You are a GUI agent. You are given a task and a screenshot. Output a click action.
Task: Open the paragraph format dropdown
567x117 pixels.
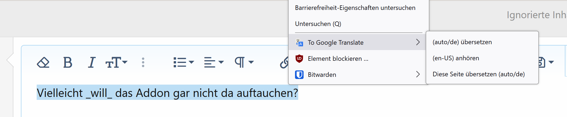tap(244, 62)
